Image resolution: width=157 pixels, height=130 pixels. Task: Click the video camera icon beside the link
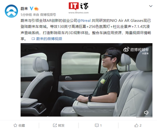click(x=33, y=39)
